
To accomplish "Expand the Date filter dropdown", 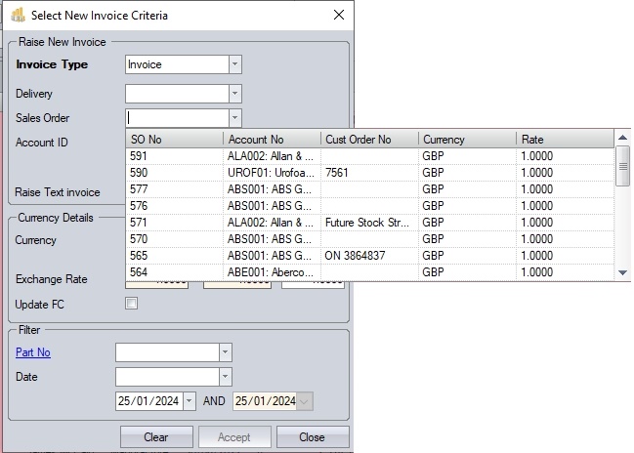I will pos(226,376).
